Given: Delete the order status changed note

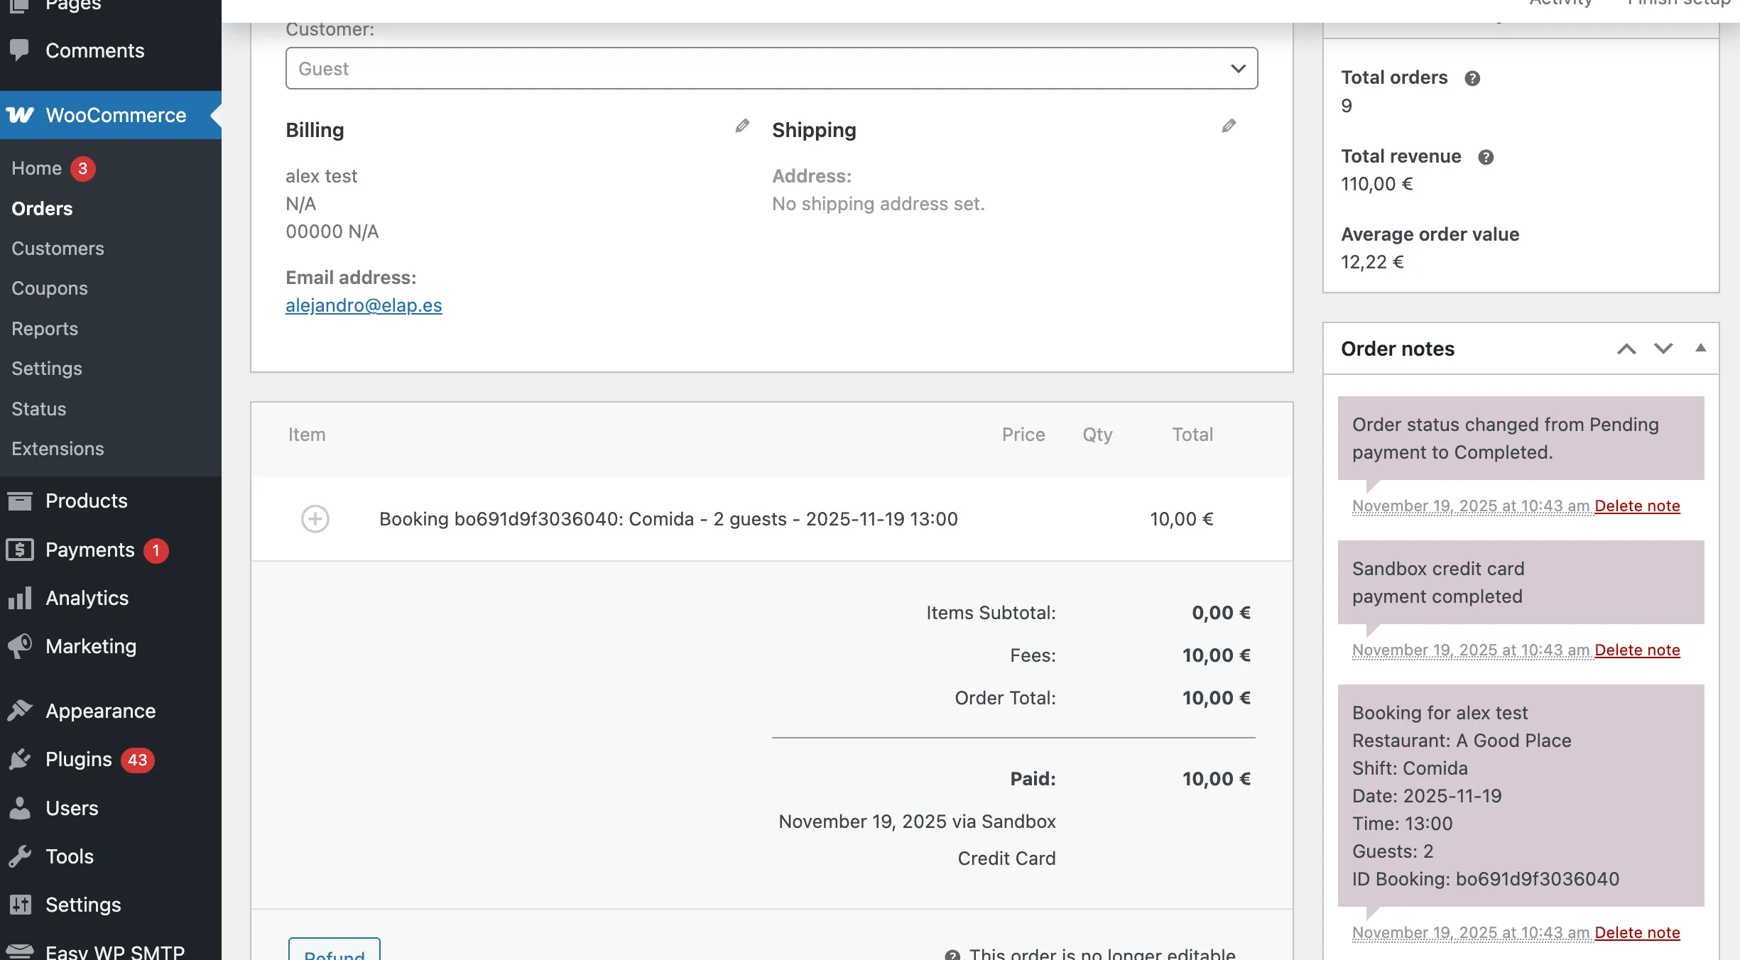Looking at the screenshot, I should (x=1637, y=506).
